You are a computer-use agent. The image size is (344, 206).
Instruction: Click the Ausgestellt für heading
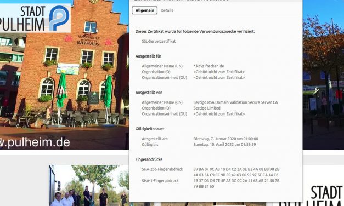point(148,56)
